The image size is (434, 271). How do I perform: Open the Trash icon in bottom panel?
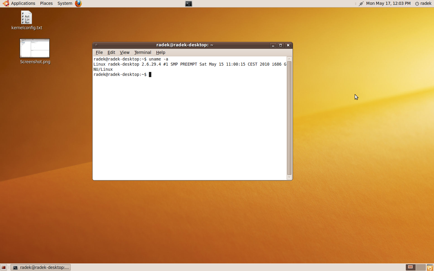click(x=430, y=267)
